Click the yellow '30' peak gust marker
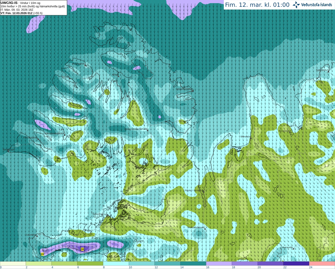Viewport: 335px width, 269px height. 82,249
